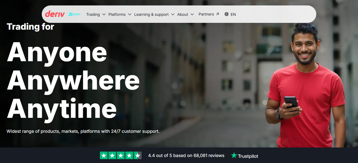Open the Platforms menu
The height and width of the screenshot is (163, 358).
(117, 14)
